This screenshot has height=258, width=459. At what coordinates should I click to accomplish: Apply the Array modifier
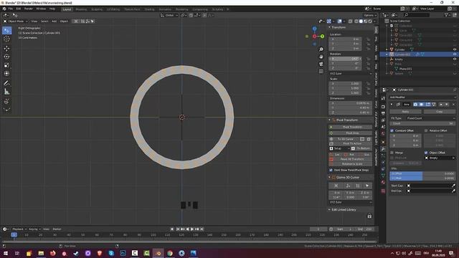coord(405,112)
